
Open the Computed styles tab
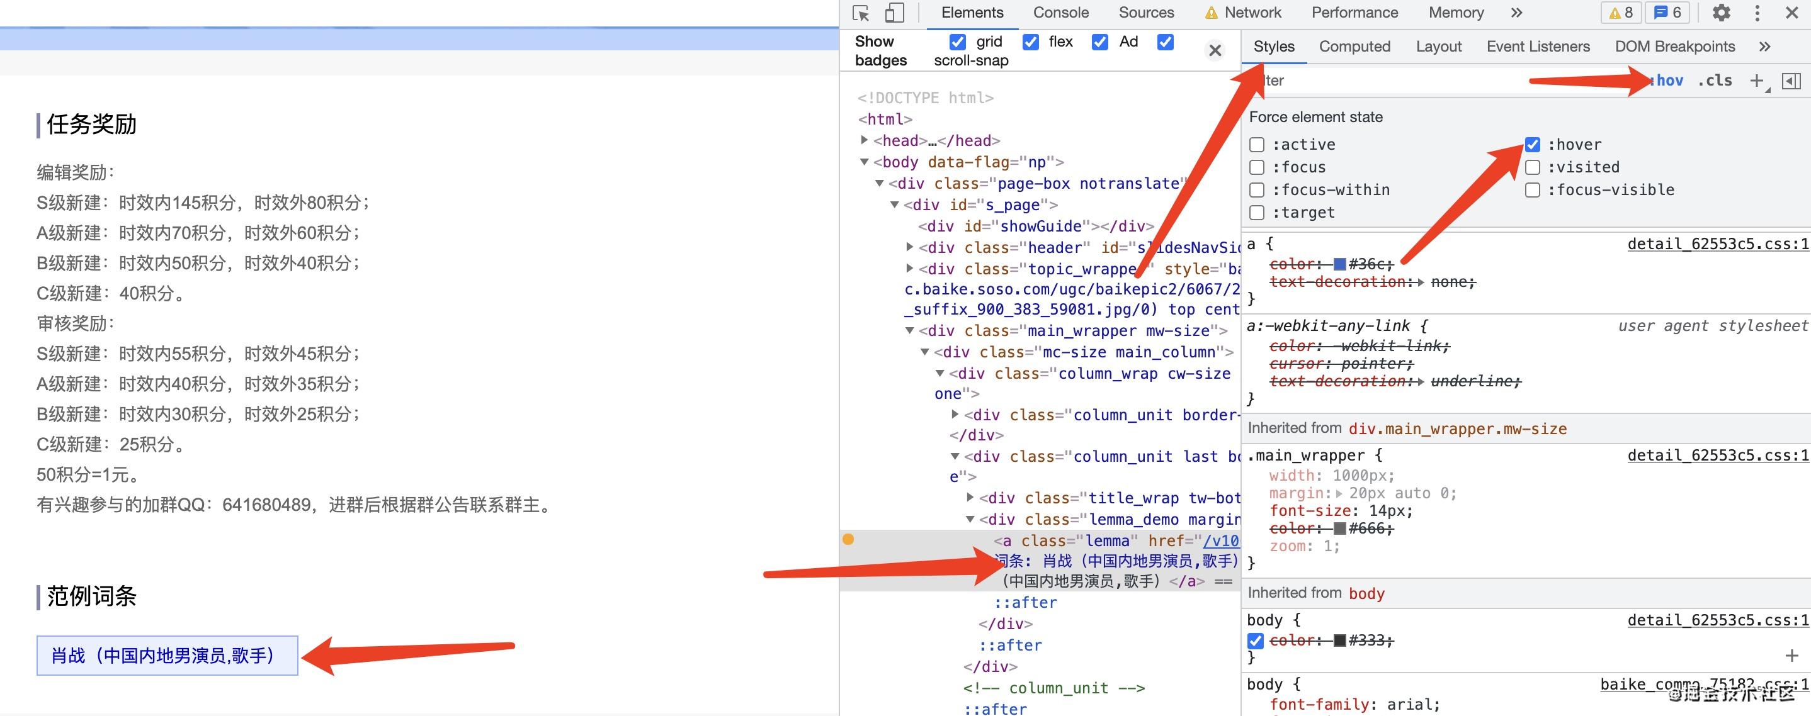(x=1354, y=47)
